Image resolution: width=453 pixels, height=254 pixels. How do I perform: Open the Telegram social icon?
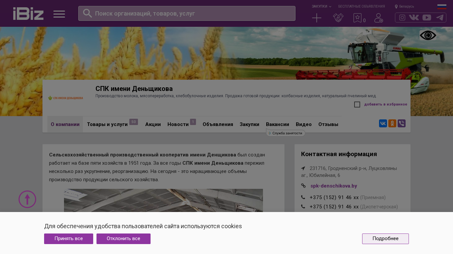coord(440,18)
